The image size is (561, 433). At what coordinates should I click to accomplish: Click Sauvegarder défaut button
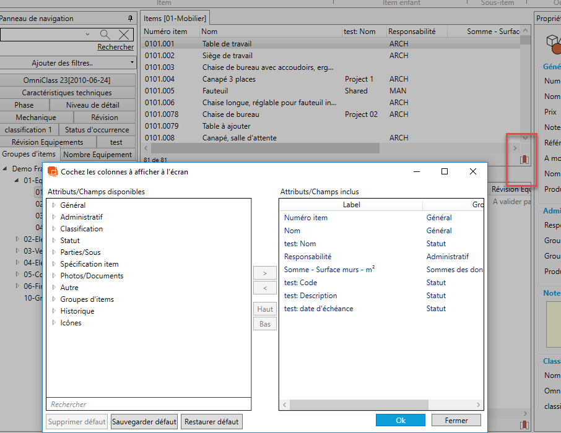(x=144, y=422)
